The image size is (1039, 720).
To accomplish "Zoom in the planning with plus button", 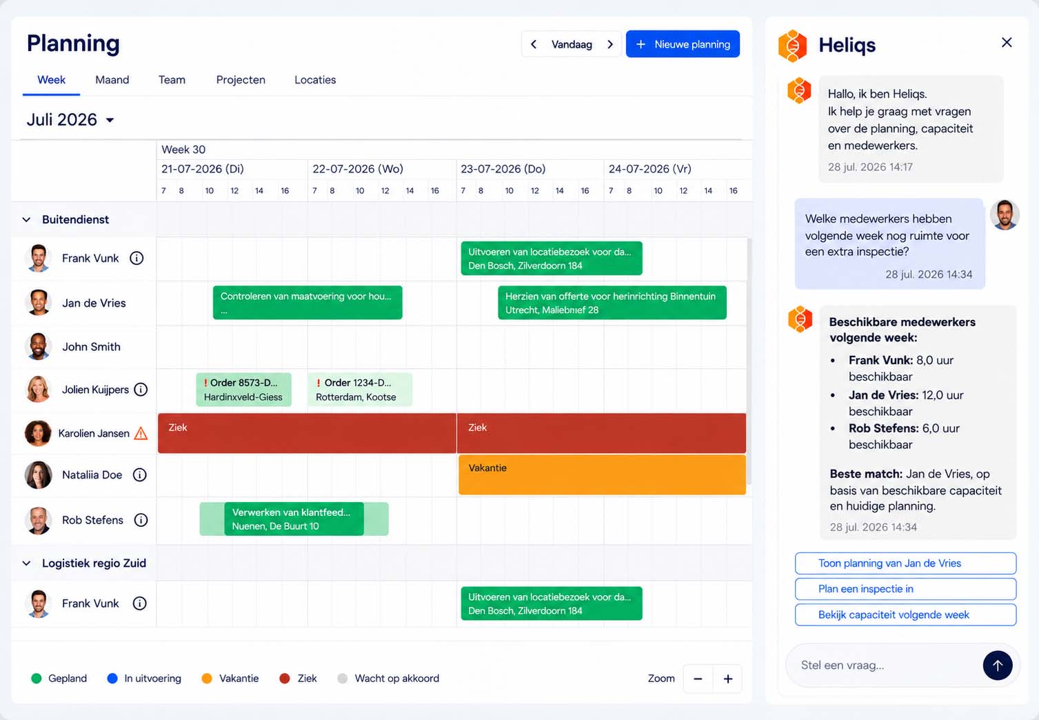I will (727, 679).
